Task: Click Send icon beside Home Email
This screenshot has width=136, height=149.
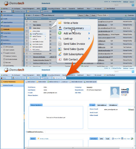Action: [129, 109]
